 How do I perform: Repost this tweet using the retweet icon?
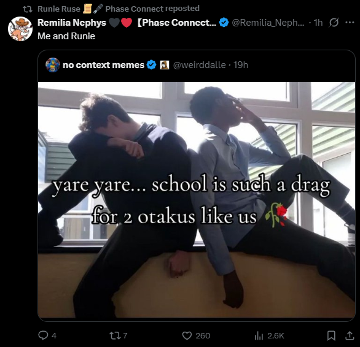coord(114,336)
